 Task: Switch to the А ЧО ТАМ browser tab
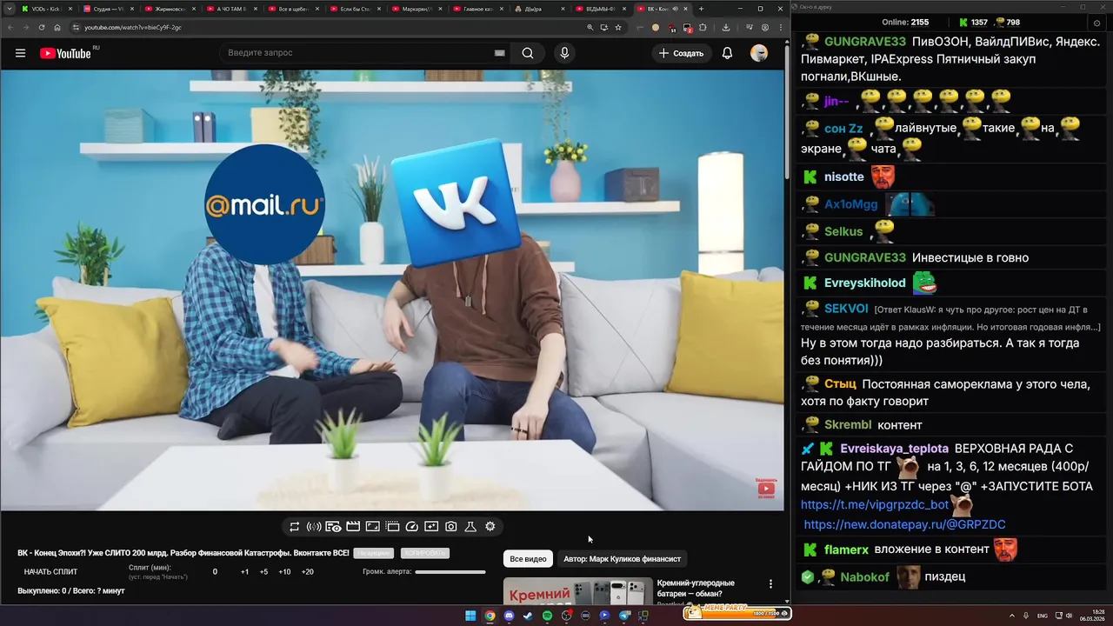[x=234, y=9]
